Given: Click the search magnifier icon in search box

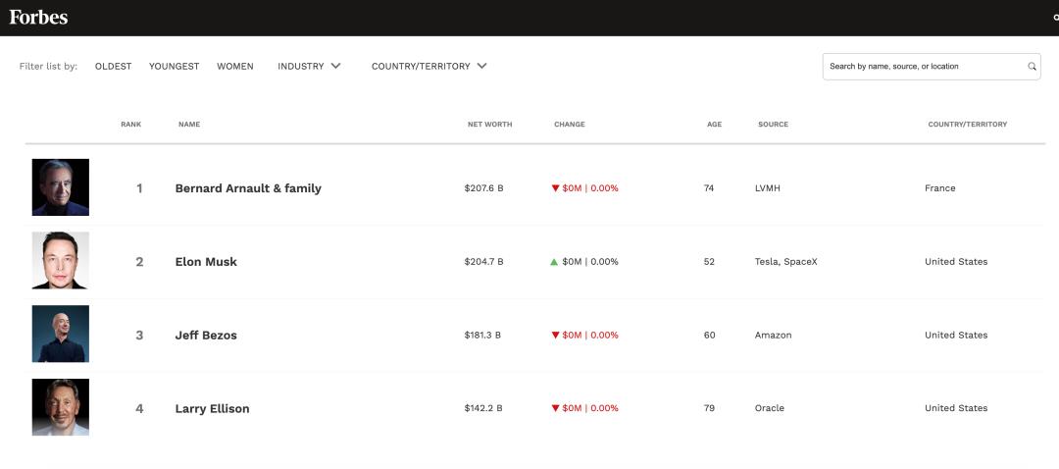Looking at the screenshot, I should (1032, 67).
